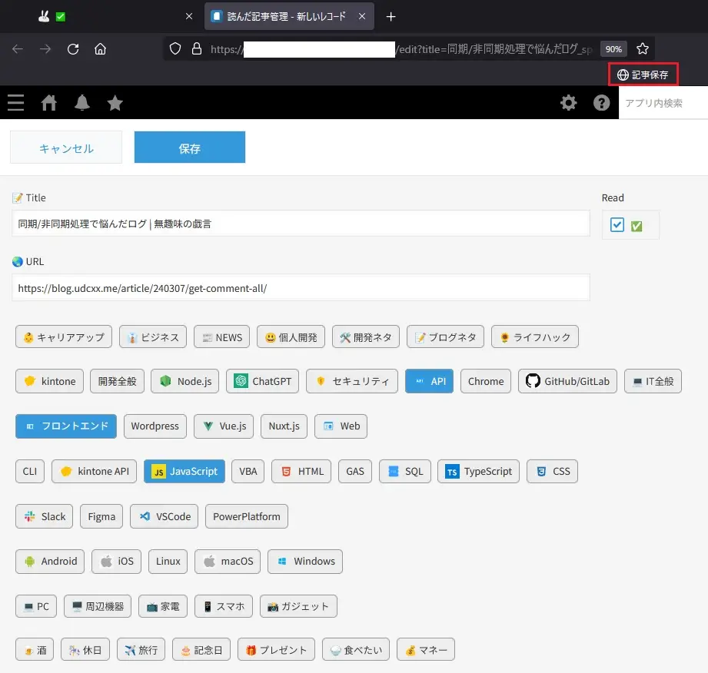Click the キャンセル button
The image size is (708, 673).
[x=66, y=148]
